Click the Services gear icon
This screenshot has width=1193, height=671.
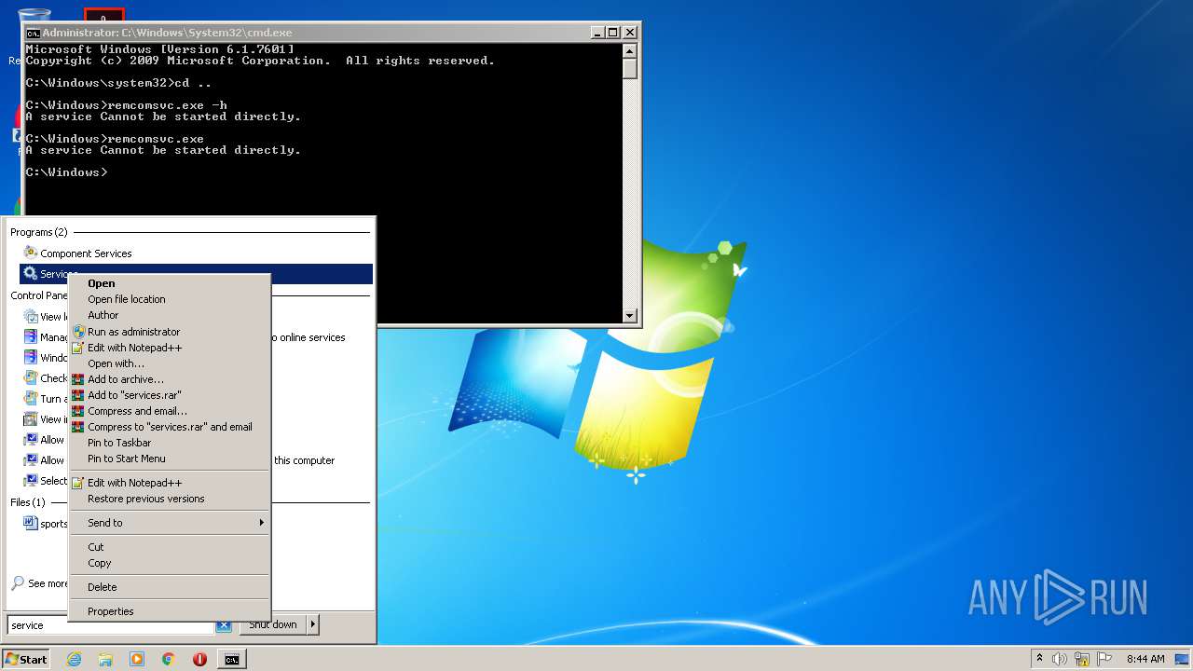click(x=30, y=273)
